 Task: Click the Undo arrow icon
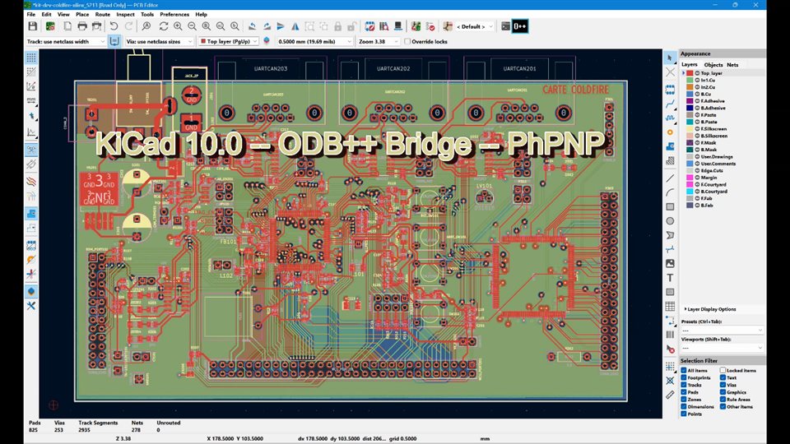(114, 26)
